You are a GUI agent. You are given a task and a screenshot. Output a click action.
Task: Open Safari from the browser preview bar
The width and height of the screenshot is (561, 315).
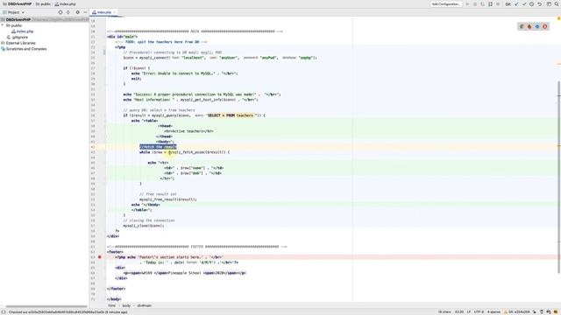pos(537,26)
